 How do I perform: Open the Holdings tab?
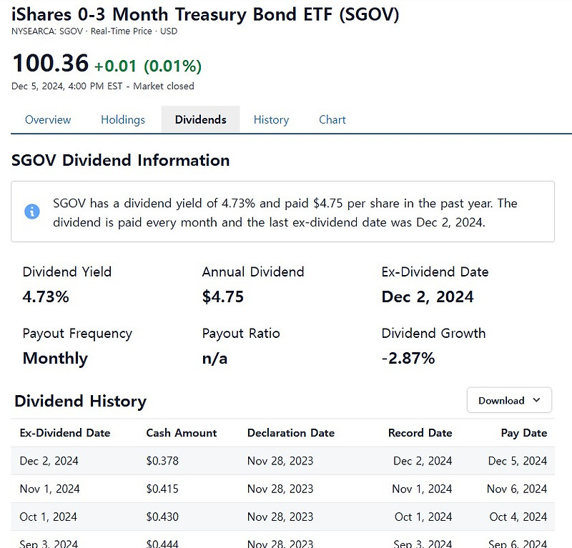coord(123,120)
